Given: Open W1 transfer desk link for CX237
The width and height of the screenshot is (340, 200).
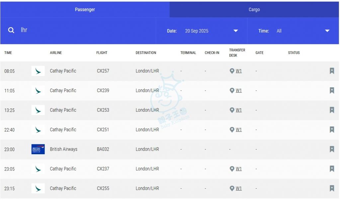Looking at the screenshot, I should point(239,169).
